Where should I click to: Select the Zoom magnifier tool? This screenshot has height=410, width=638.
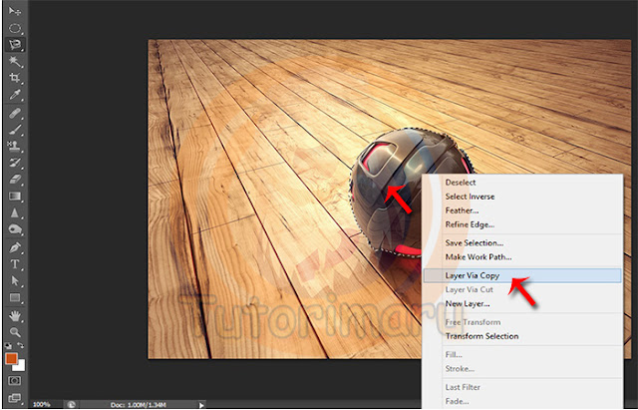15,332
